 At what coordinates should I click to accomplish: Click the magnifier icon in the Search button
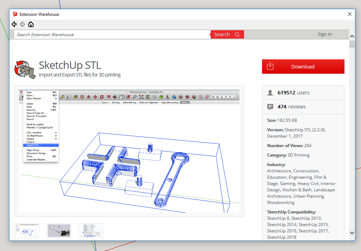[x=237, y=34]
